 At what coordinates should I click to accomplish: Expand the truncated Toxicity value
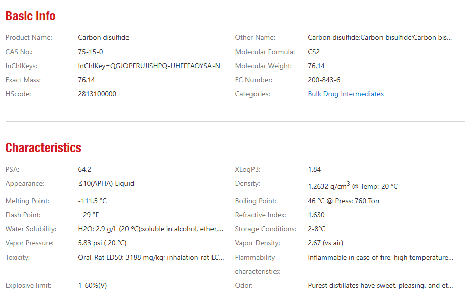151,258
